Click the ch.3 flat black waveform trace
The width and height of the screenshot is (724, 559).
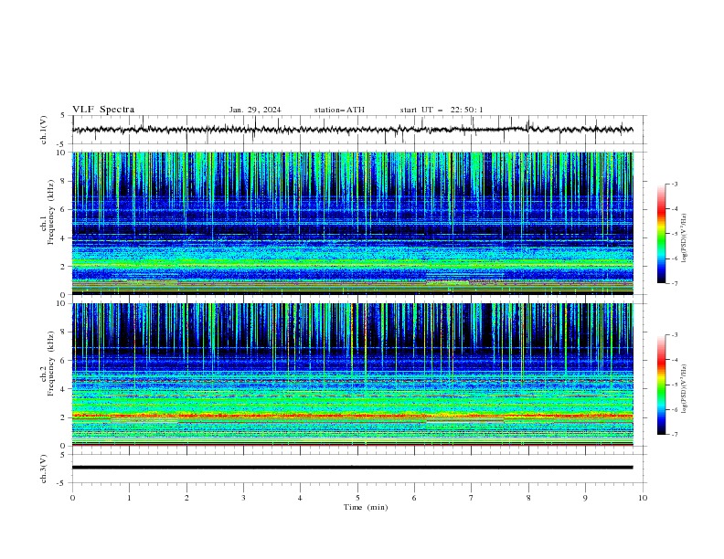click(x=353, y=468)
